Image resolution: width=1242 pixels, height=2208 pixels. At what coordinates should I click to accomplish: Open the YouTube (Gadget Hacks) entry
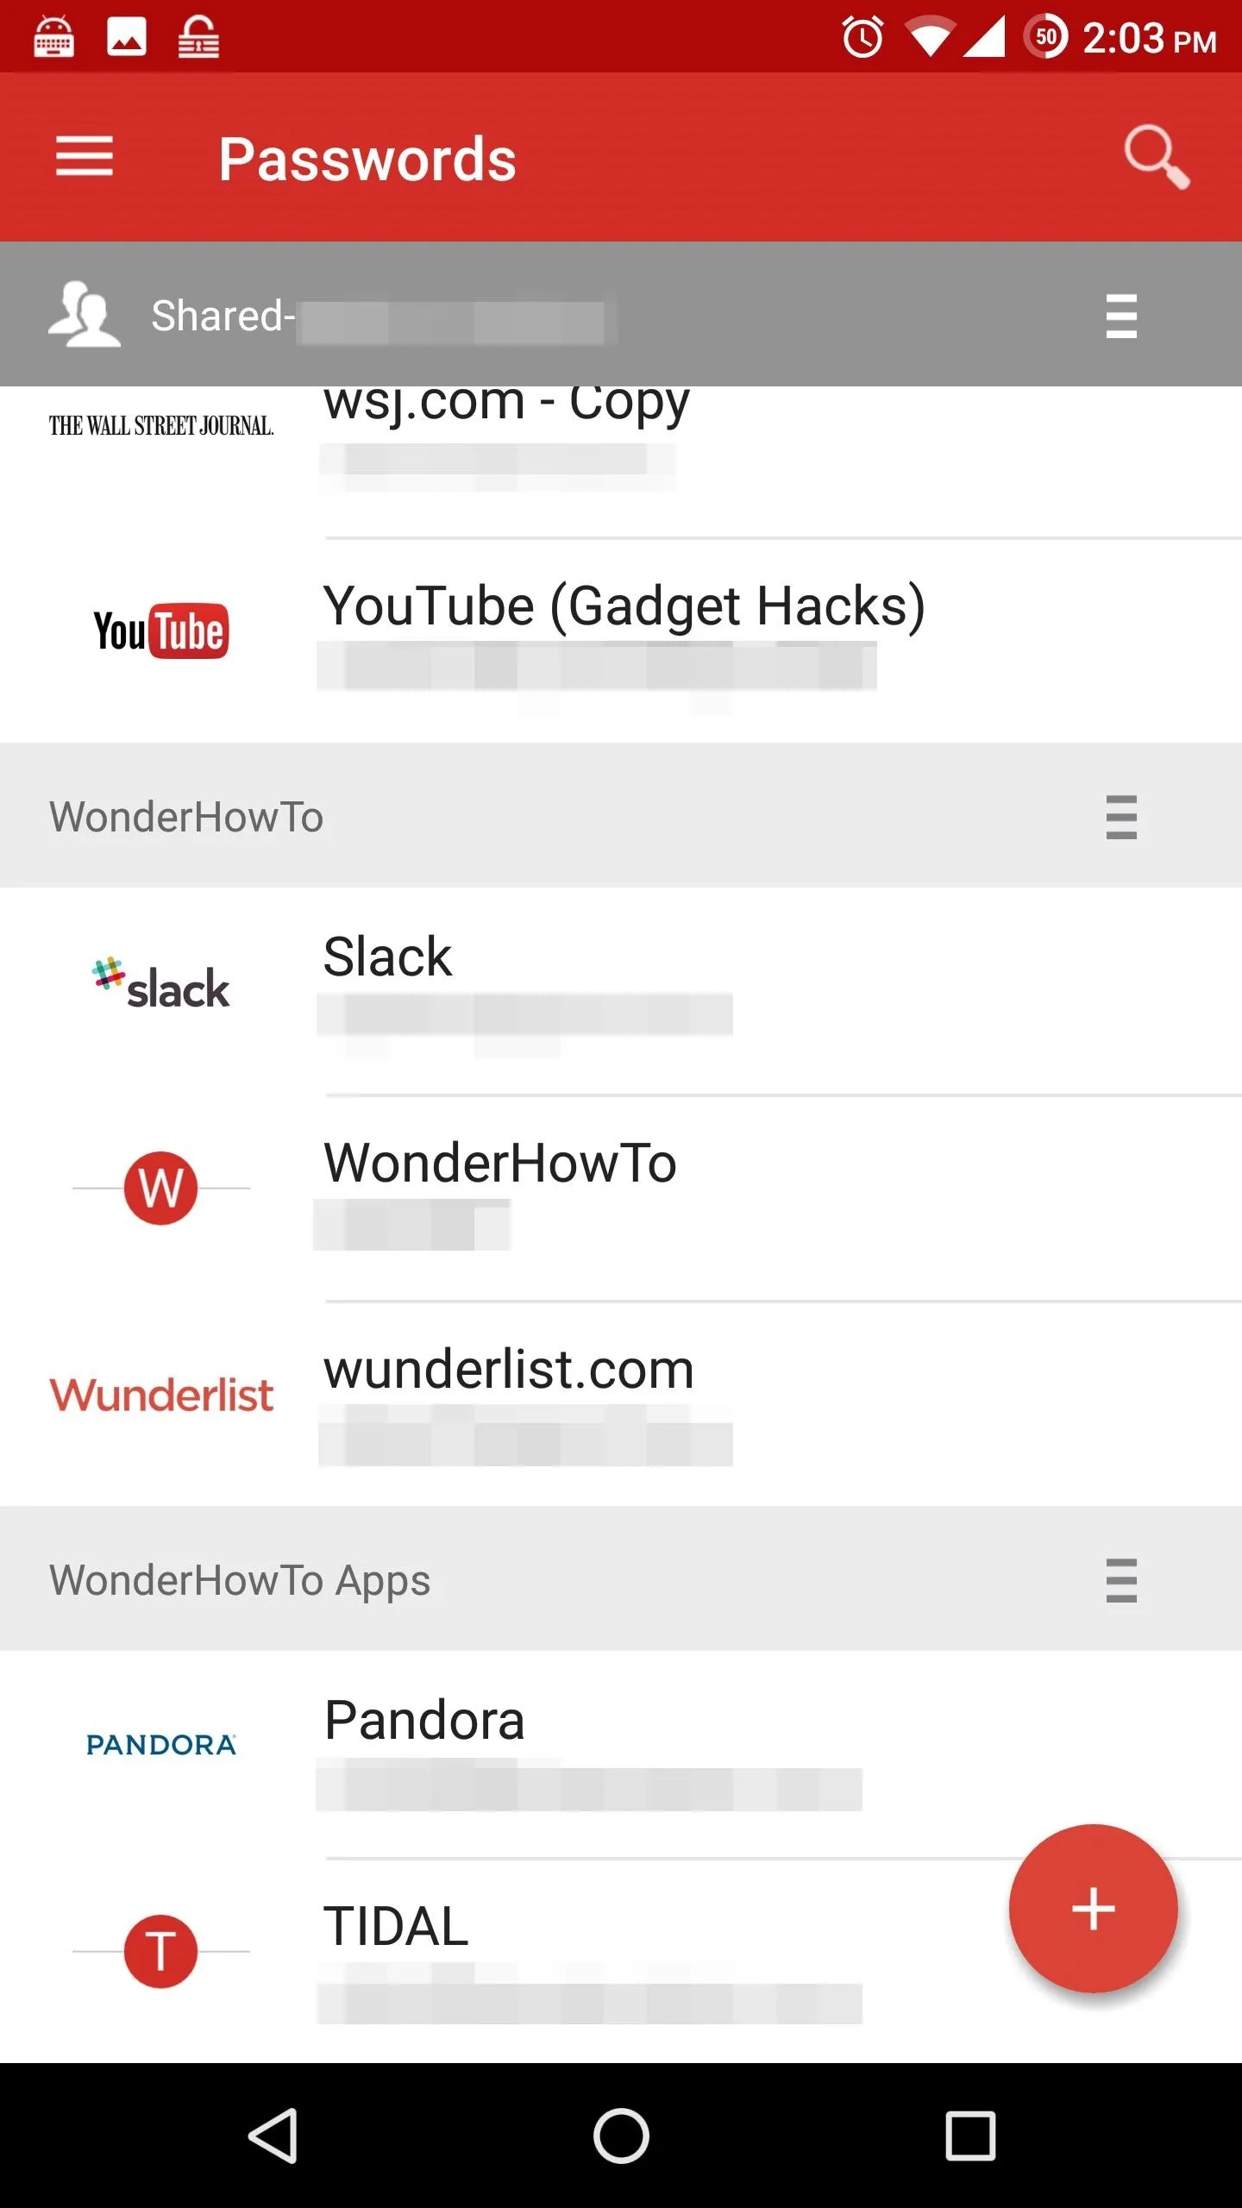(621, 641)
